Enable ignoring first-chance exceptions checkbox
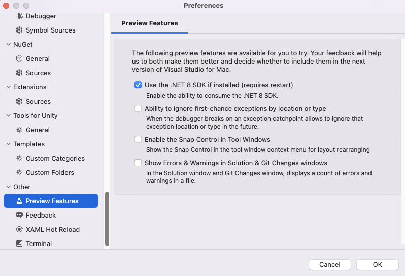This screenshot has height=276, width=405. tap(138, 108)
